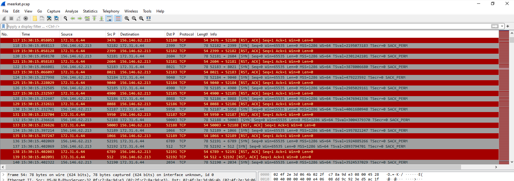Open display filter bookmarks
514x181 pixels.
coord(3,26)
